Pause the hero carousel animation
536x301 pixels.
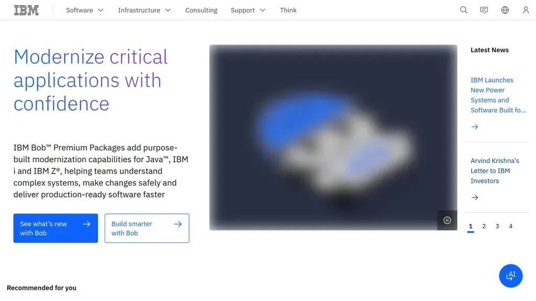point(447,220)
